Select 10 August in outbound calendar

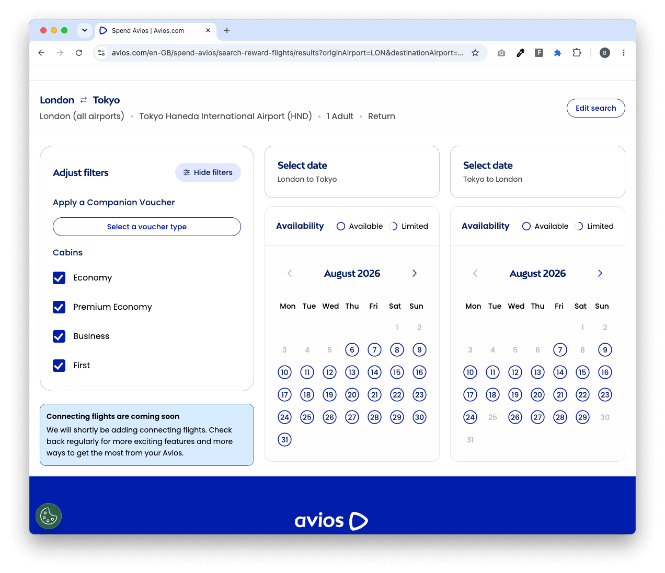tap(284, 372)
